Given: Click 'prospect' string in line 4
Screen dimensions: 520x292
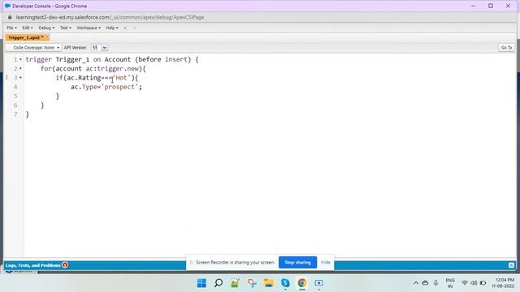Looking at the screenshot, I should (119, 87).
